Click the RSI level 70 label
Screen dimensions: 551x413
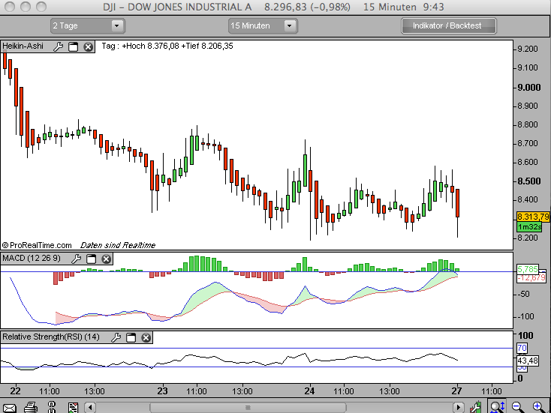[x=522, y=348]
